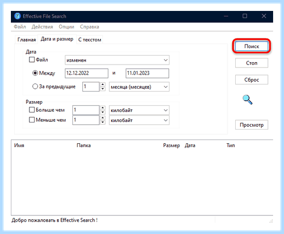
Task: Click the Меньше чем size value field
Action: pyautogui.click(x=86, y=120)
